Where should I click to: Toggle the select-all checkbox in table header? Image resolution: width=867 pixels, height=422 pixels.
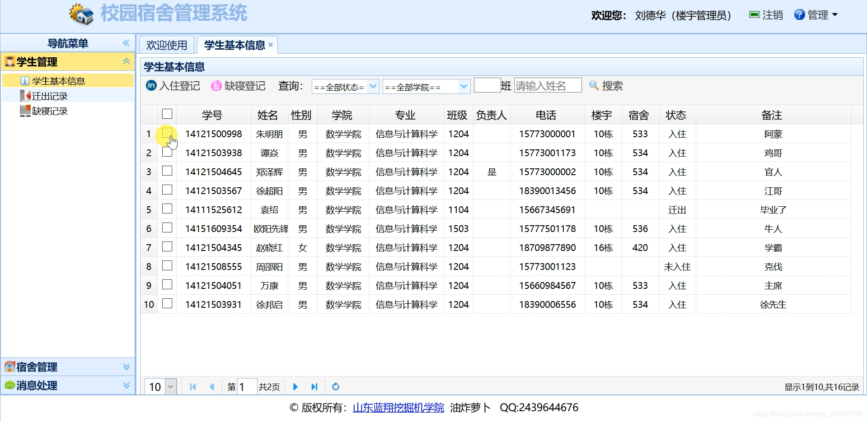(167, 114)
